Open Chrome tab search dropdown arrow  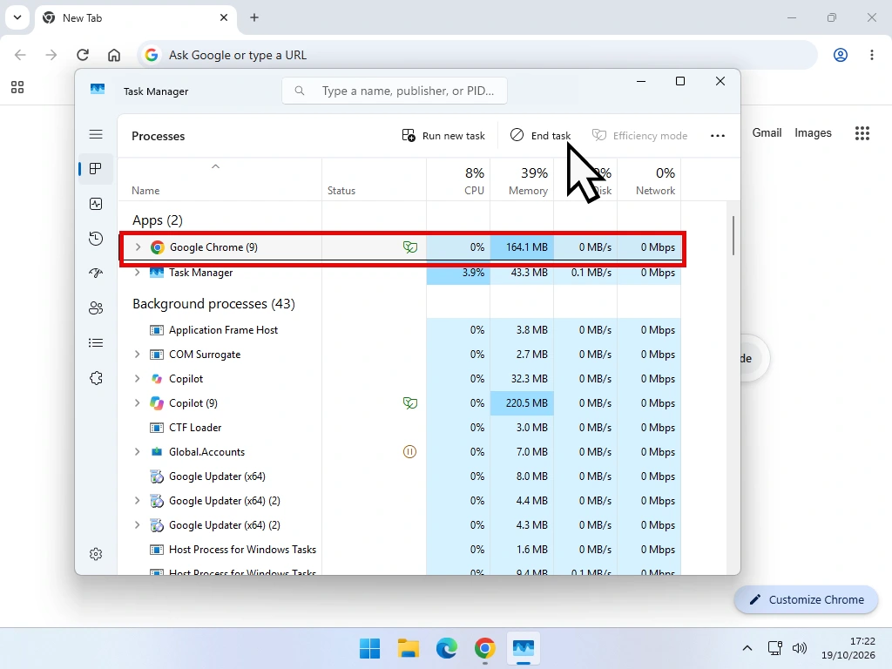17,17
